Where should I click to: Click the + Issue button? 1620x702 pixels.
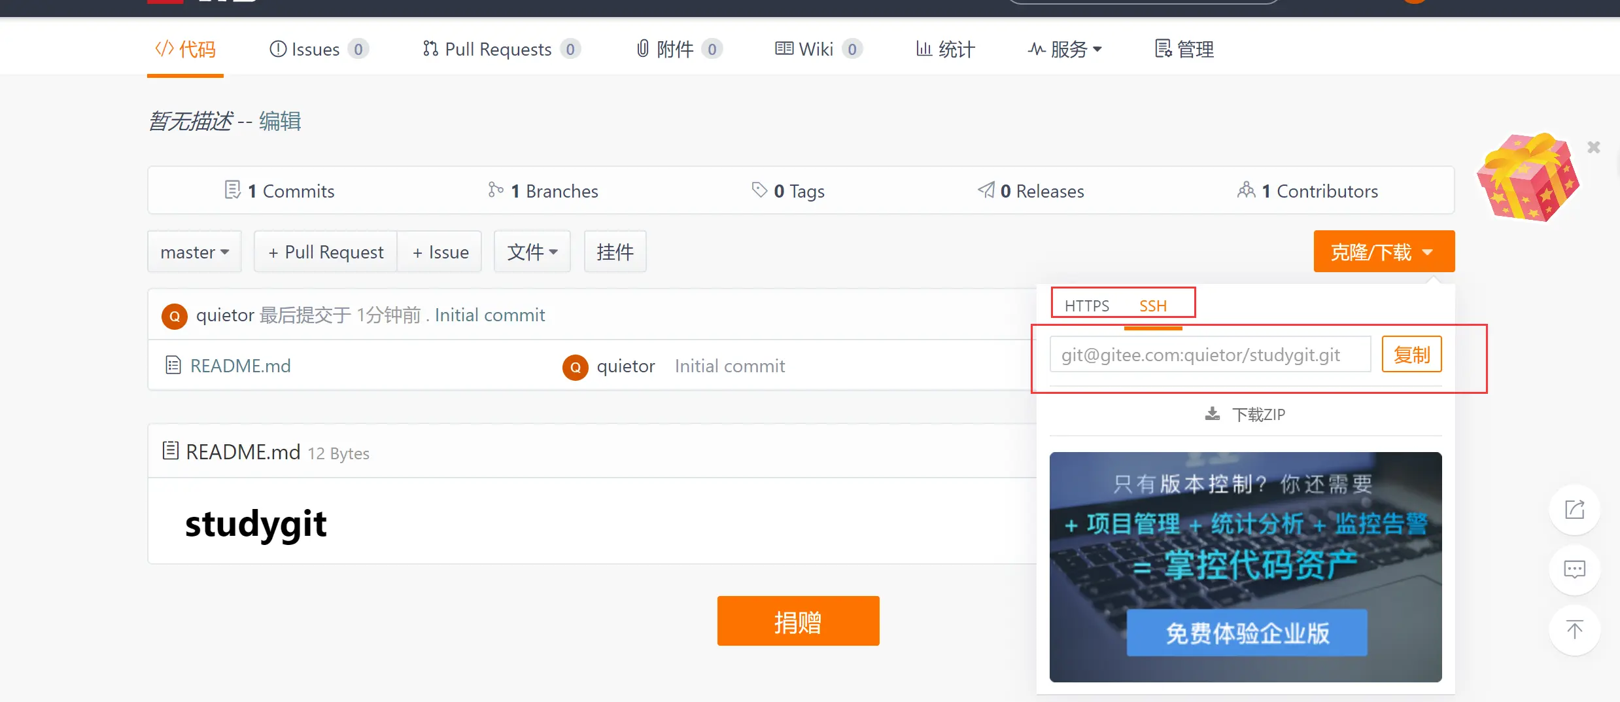pyautogui.click(x=440, y=252)
